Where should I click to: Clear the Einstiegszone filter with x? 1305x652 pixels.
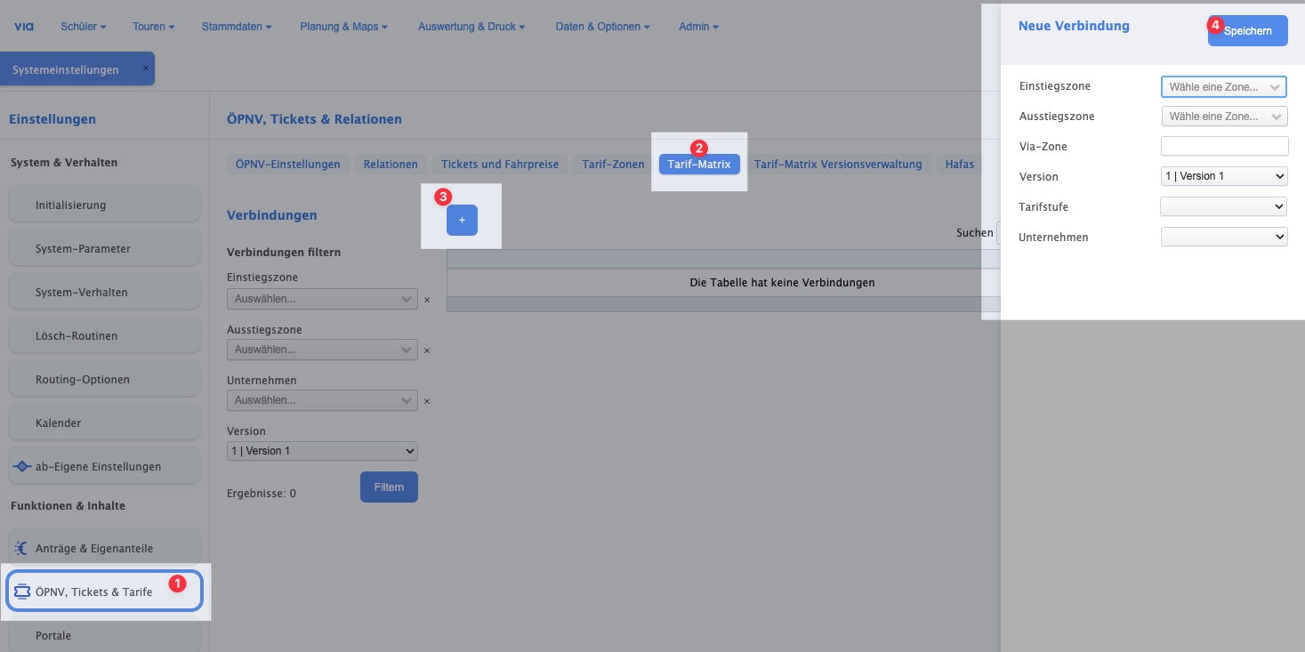[x=427, y=300]
